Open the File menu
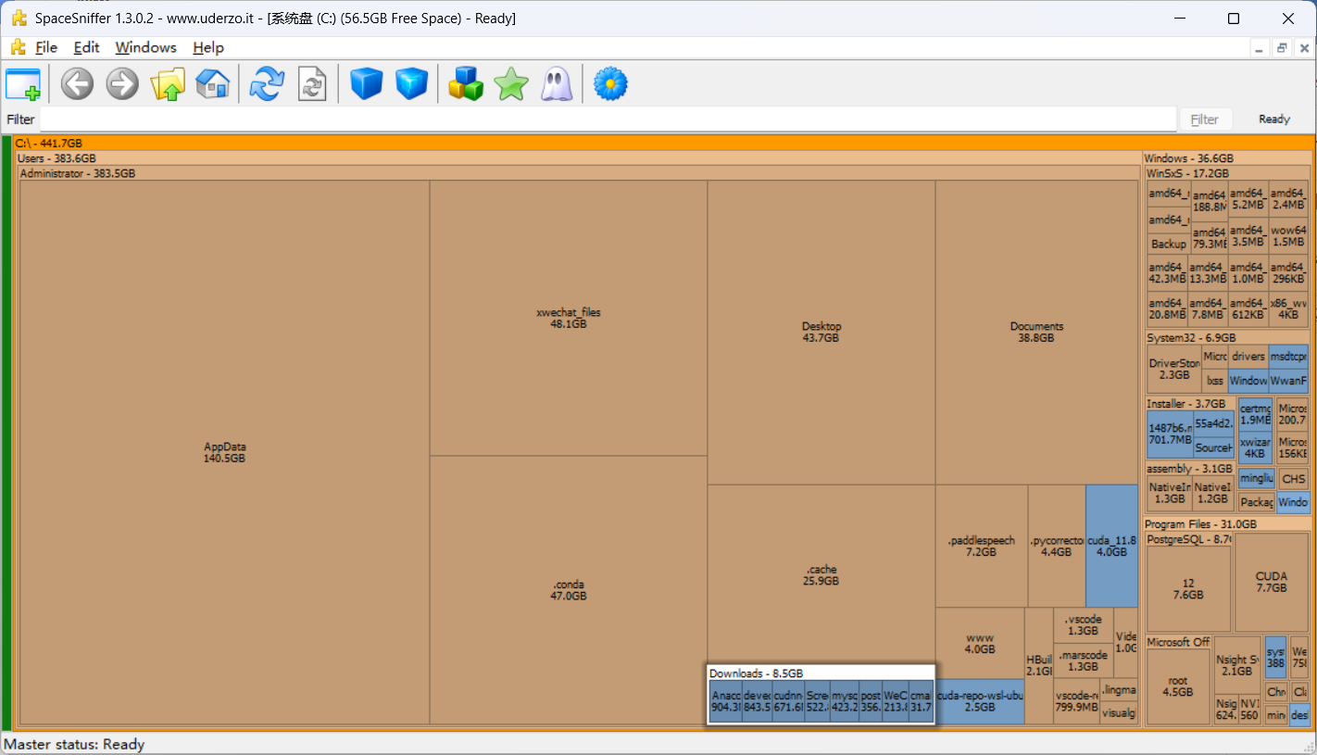This screenshot has height=755, width=1317. (45, 47)
